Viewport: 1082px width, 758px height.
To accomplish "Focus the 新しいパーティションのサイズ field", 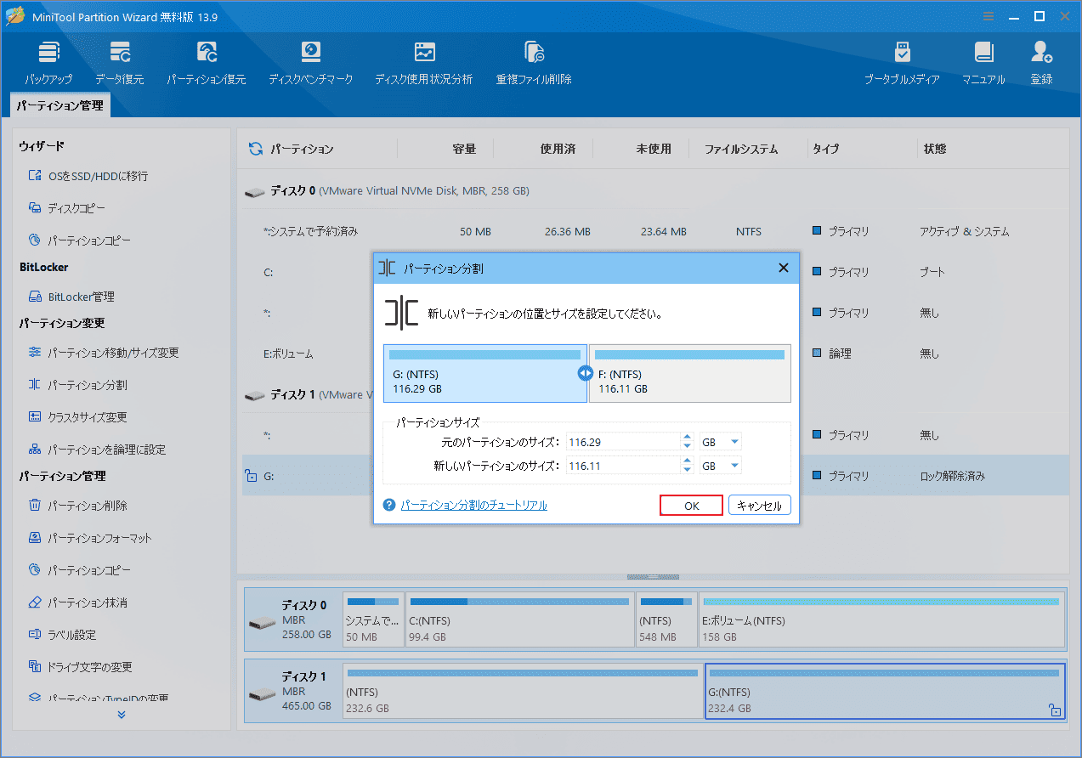I will pyautogui.click(x=623, y=466).
